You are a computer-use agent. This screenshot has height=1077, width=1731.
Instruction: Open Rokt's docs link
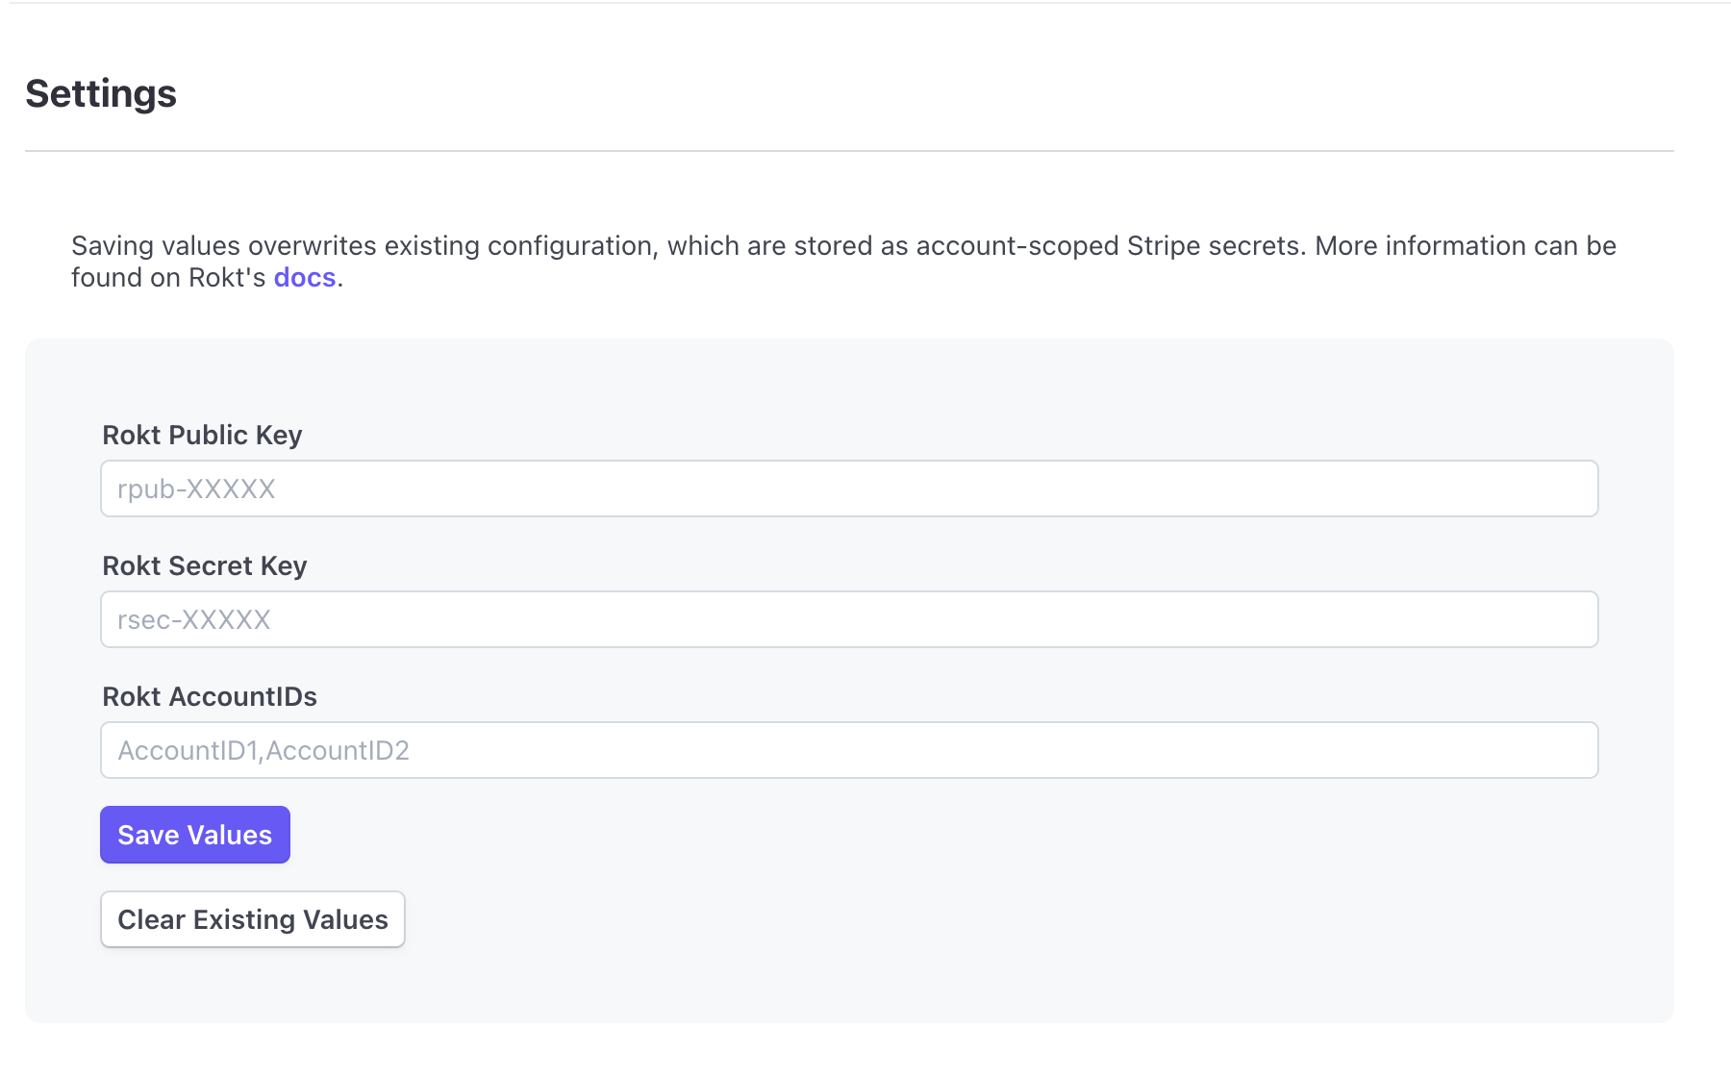[x=305, y=278]
